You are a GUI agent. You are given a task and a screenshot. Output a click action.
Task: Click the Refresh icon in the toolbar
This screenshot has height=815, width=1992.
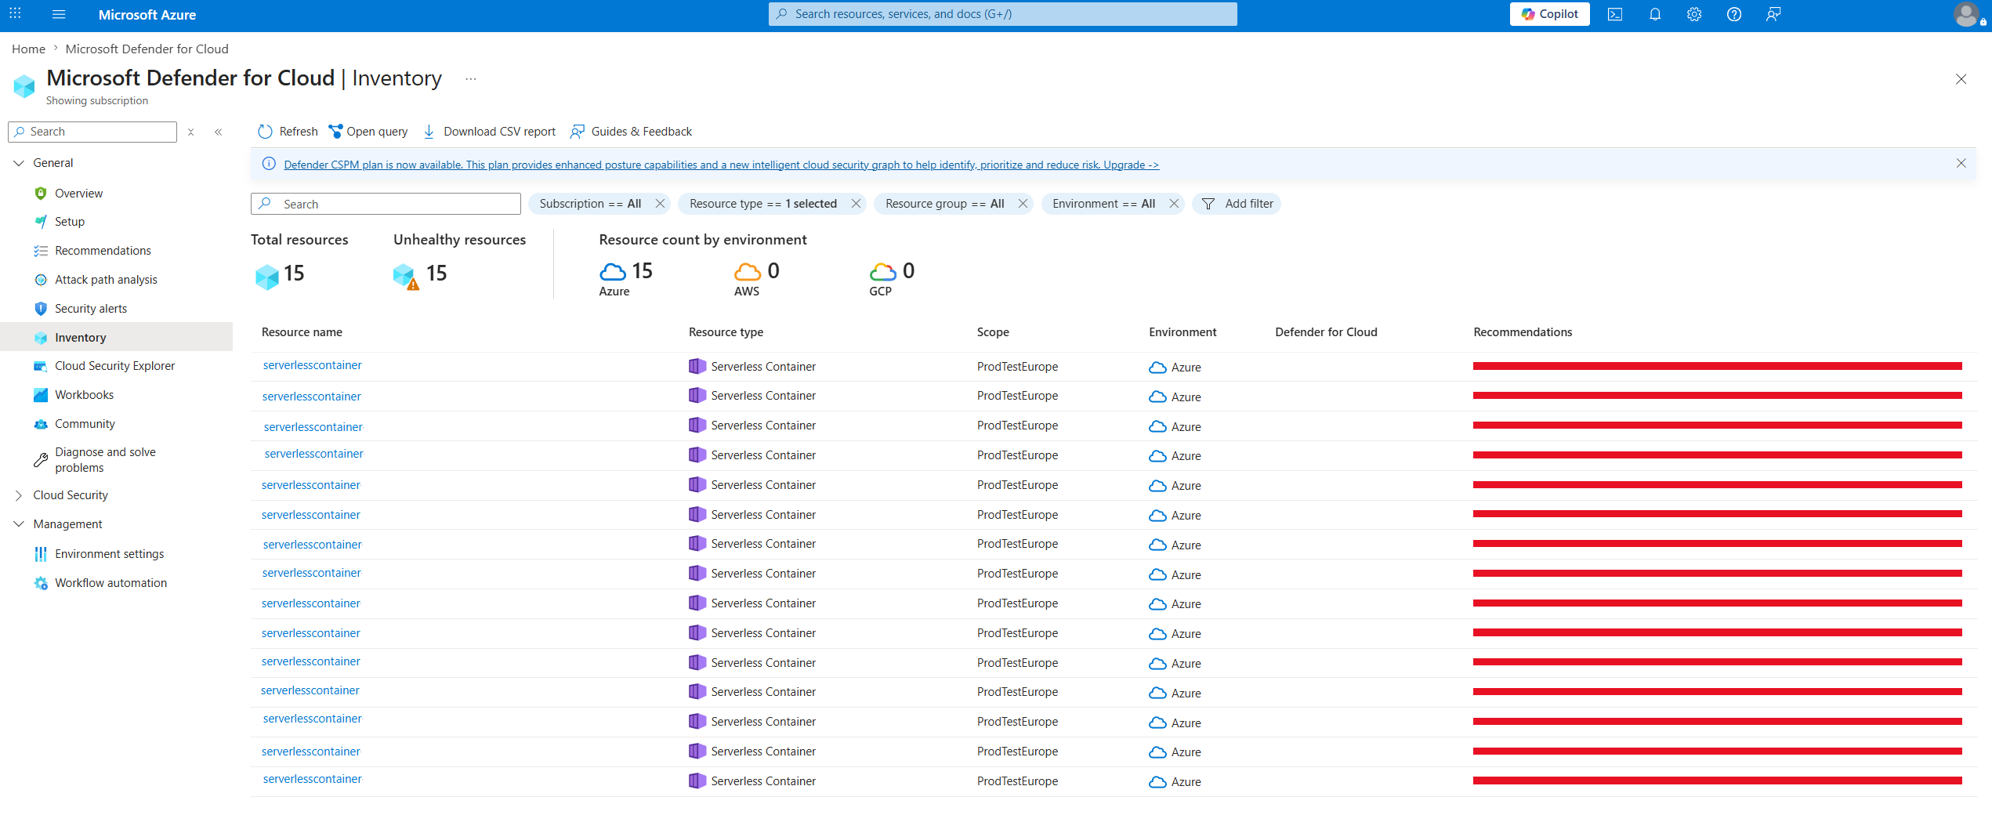[265, 132]
